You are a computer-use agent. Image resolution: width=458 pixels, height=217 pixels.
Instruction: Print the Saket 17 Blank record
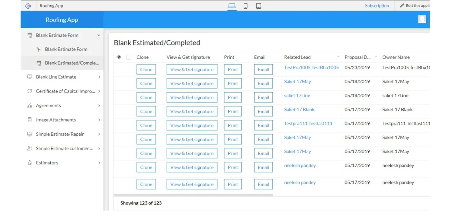coord(233,111)
